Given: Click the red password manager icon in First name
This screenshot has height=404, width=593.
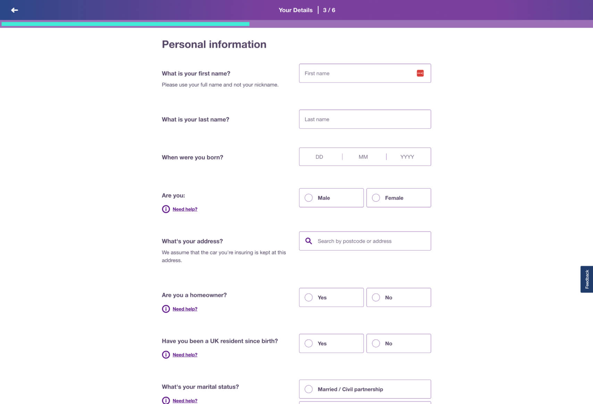Looking at the screenshot, I should (x=420, y=73).
